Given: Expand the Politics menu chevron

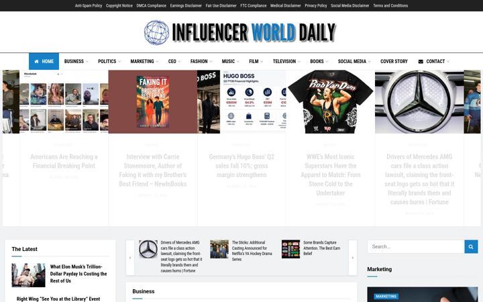Looking at the screenshot, I should (x=119, y=62).
